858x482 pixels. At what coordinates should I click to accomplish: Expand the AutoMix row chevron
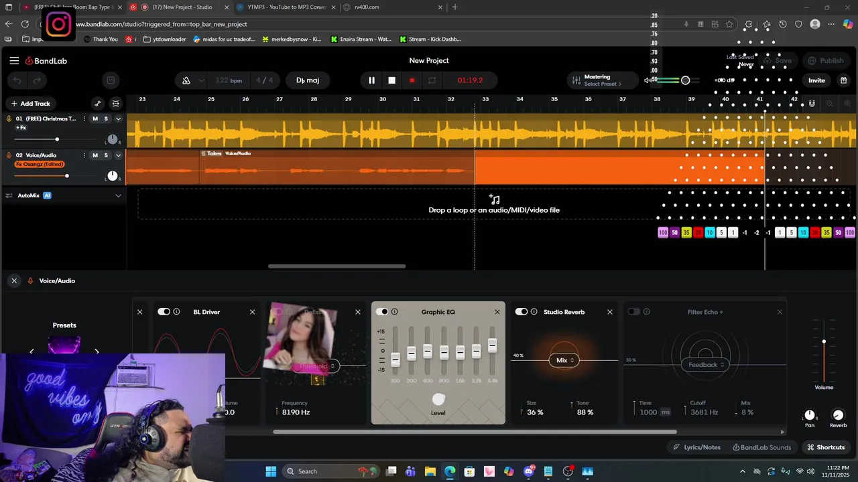(x=119, y=195)
